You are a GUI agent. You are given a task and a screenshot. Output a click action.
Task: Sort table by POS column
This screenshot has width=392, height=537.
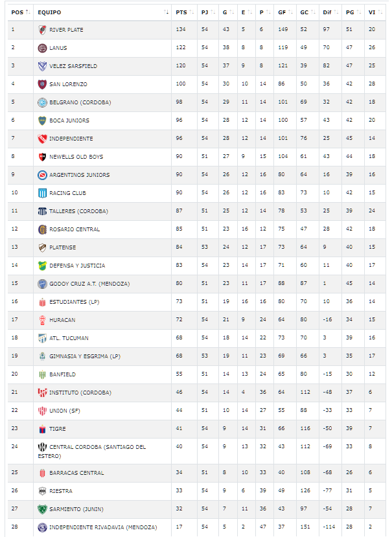click(21, 12)
